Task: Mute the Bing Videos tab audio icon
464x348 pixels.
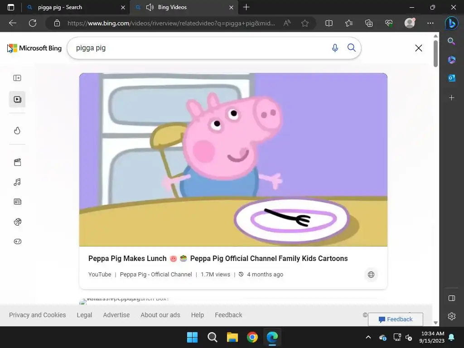Action: pyautogui.click(x=150, y=7)
